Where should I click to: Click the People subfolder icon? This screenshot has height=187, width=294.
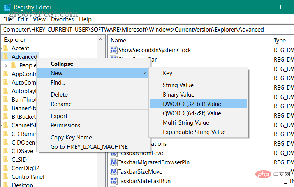click(x=14, y=65)
